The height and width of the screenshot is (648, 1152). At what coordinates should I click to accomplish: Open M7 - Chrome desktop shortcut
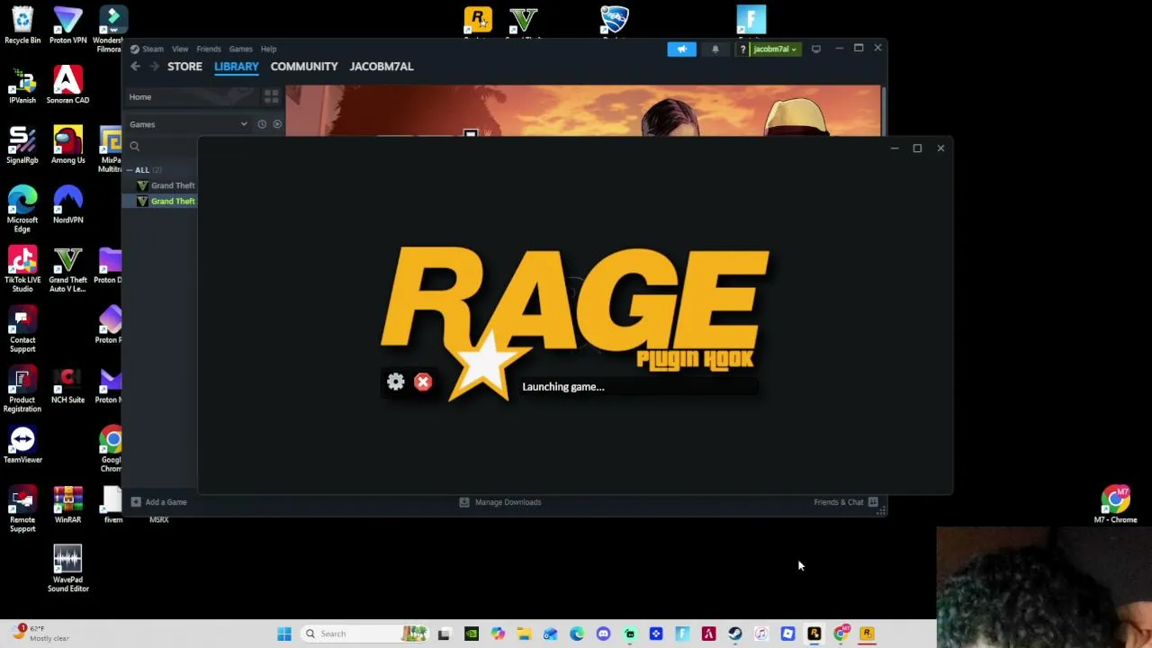tap(1115, 505)
